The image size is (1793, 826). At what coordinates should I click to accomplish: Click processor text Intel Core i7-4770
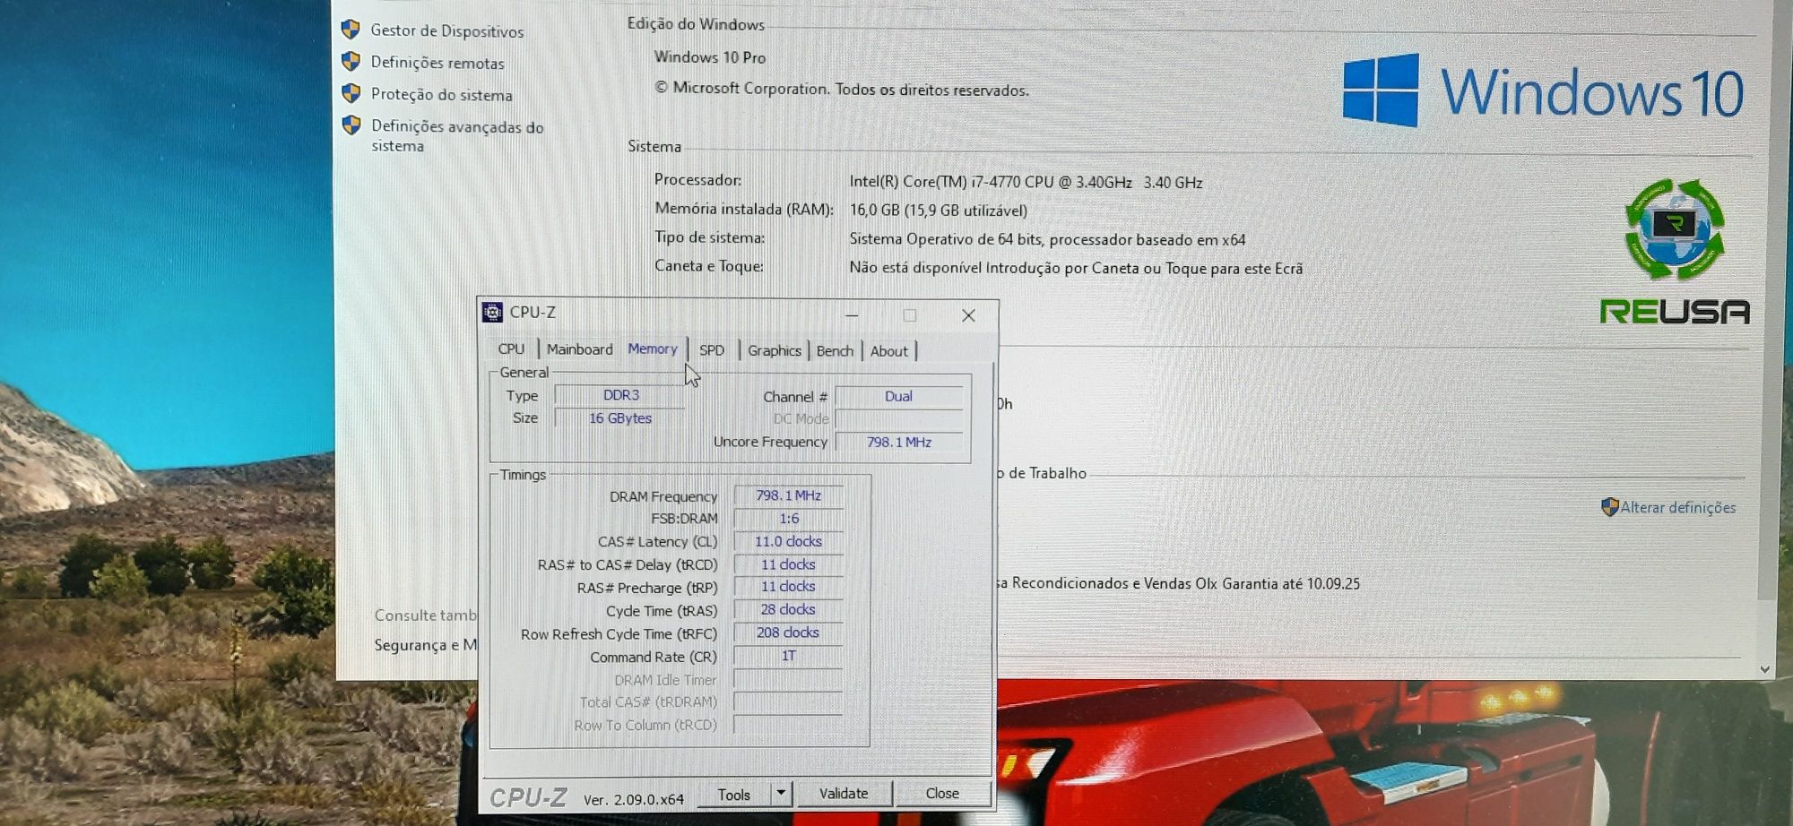click(1026, 182)
